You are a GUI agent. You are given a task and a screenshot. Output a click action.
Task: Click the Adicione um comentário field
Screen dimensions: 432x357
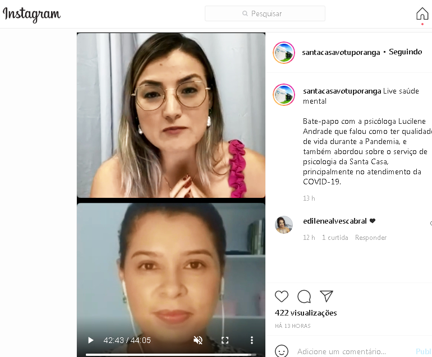[341, 351]
